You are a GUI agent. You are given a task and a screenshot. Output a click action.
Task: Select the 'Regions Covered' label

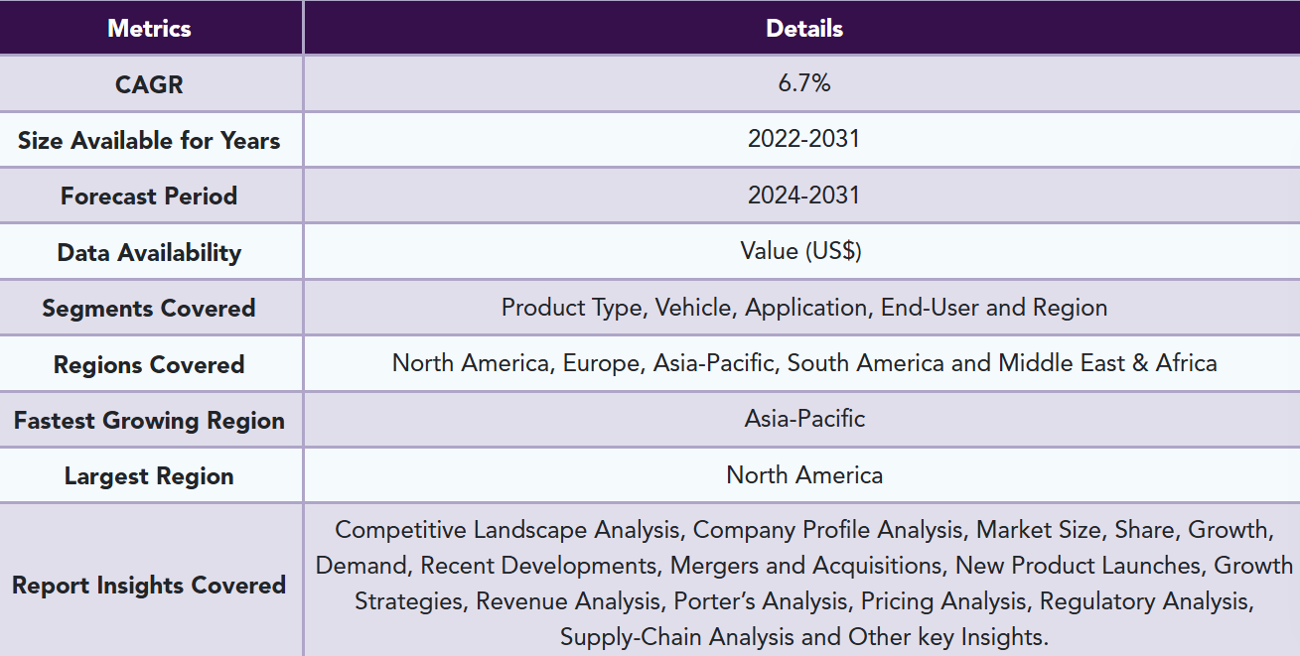(x=149, y=364)
